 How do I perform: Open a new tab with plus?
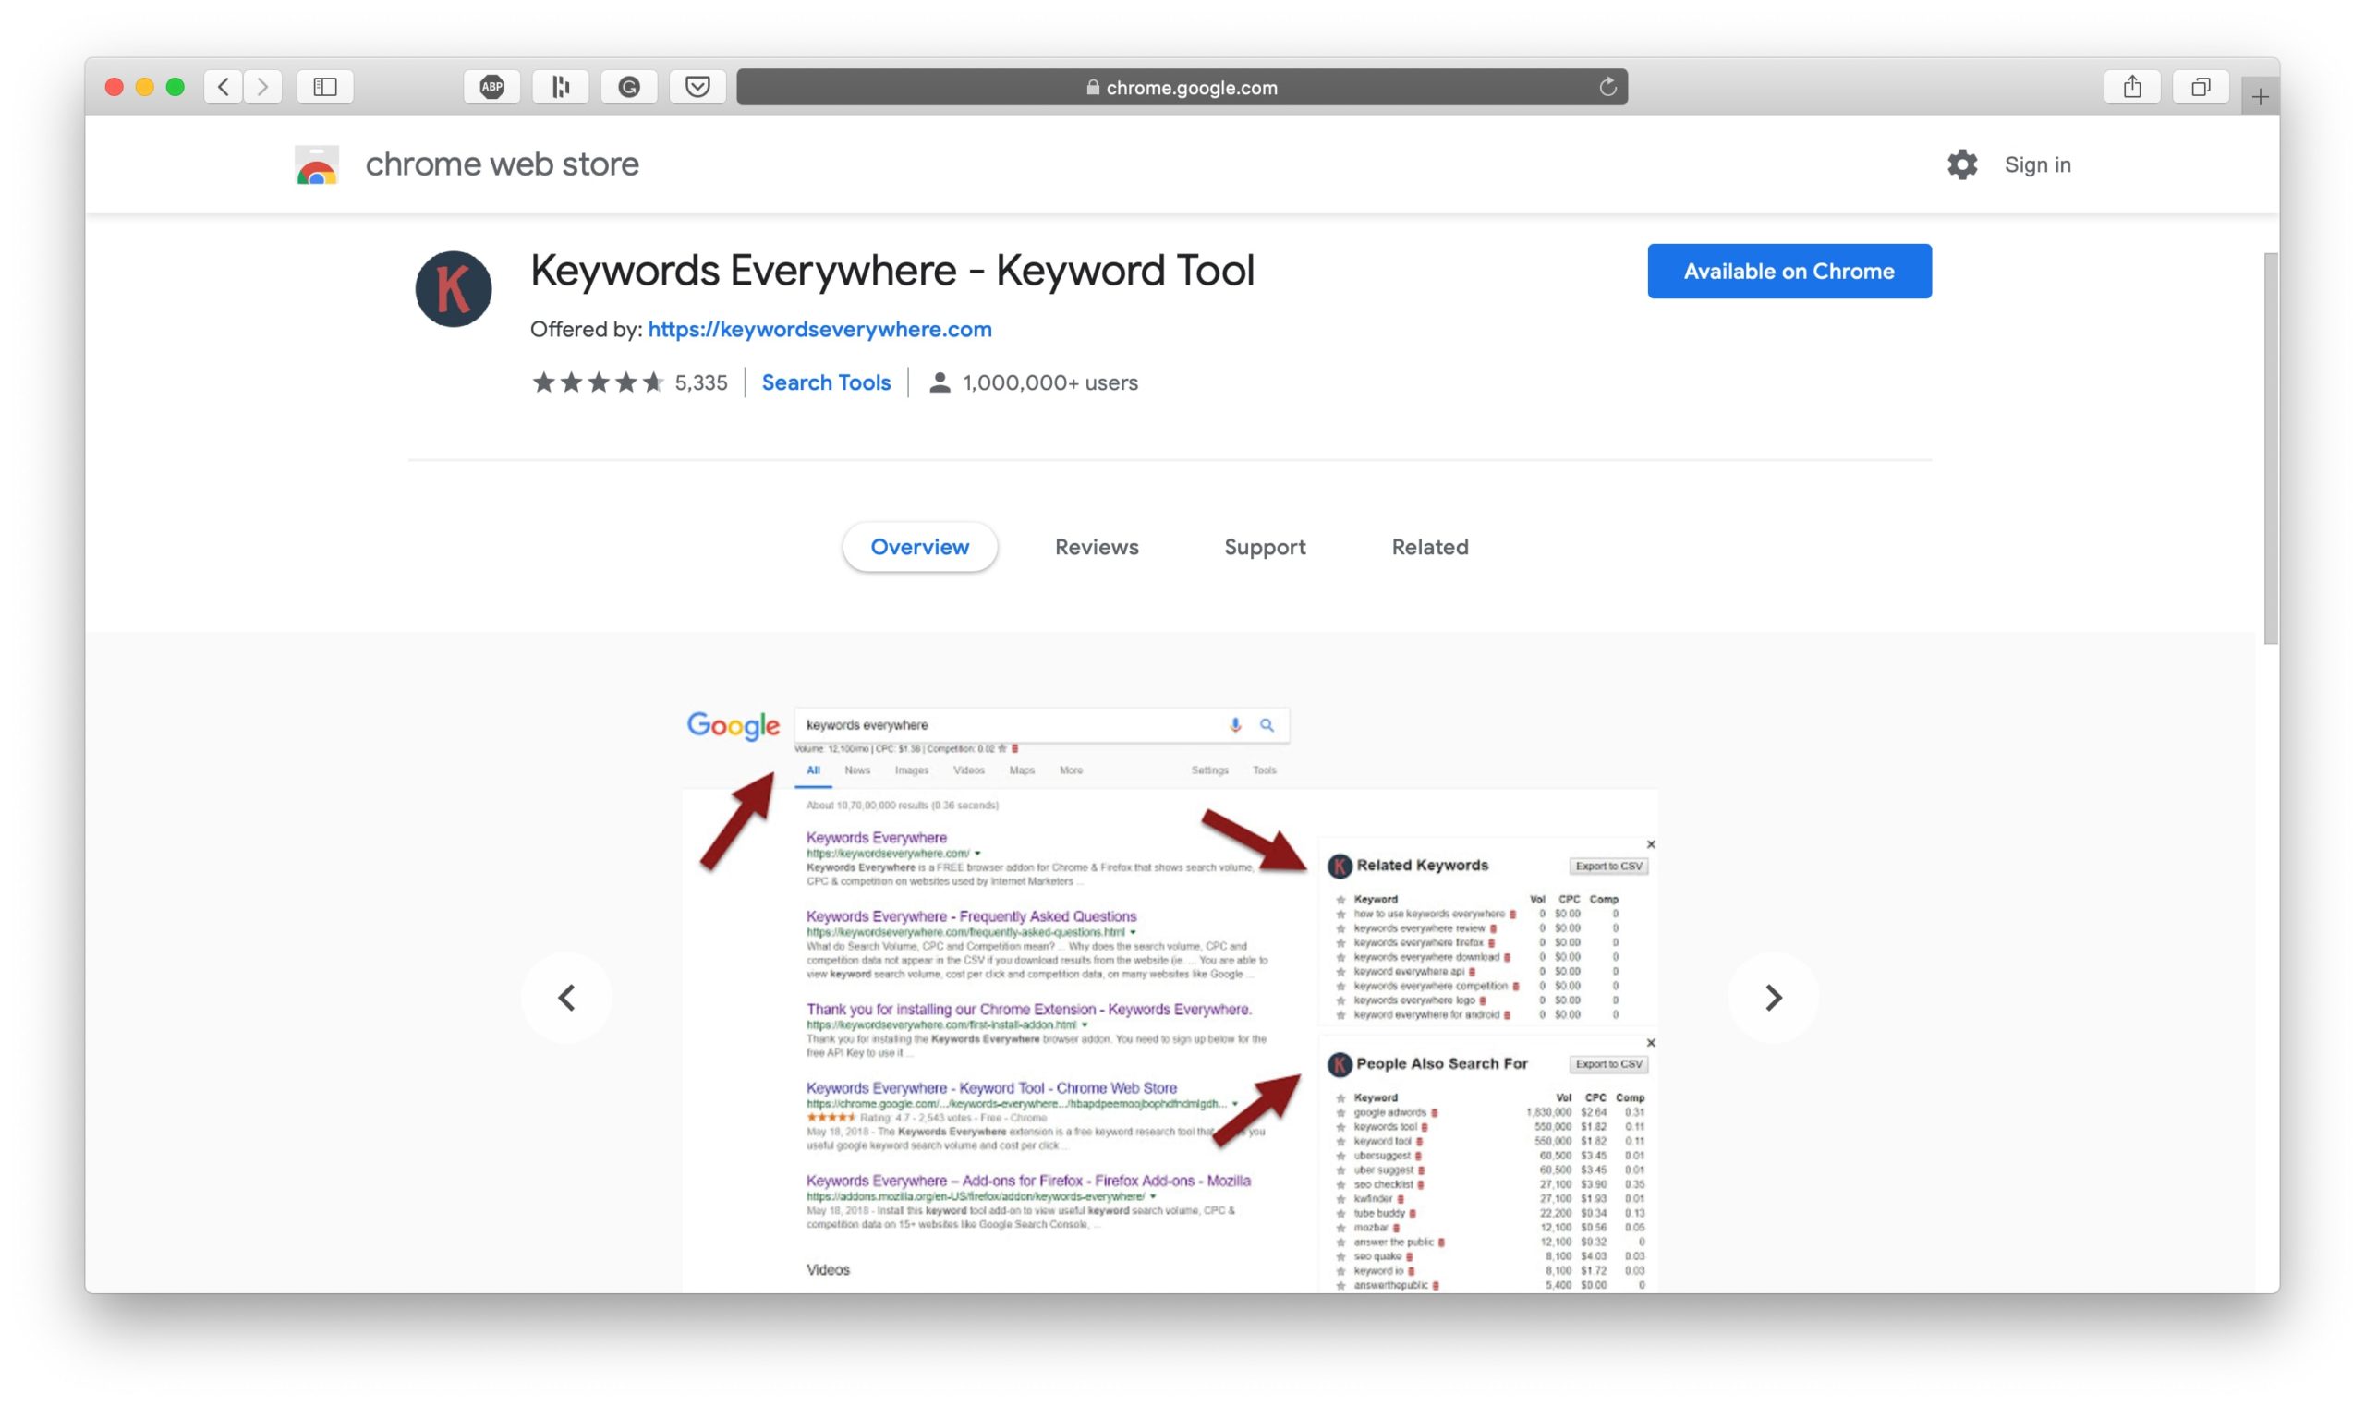coord(2260,97)
